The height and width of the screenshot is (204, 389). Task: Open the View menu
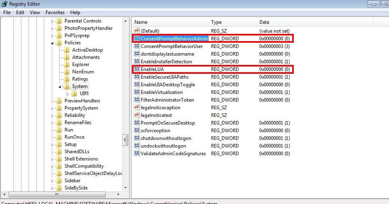point(35,12)
